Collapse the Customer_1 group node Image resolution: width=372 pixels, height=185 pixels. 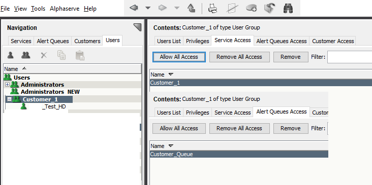pos(9,99)
